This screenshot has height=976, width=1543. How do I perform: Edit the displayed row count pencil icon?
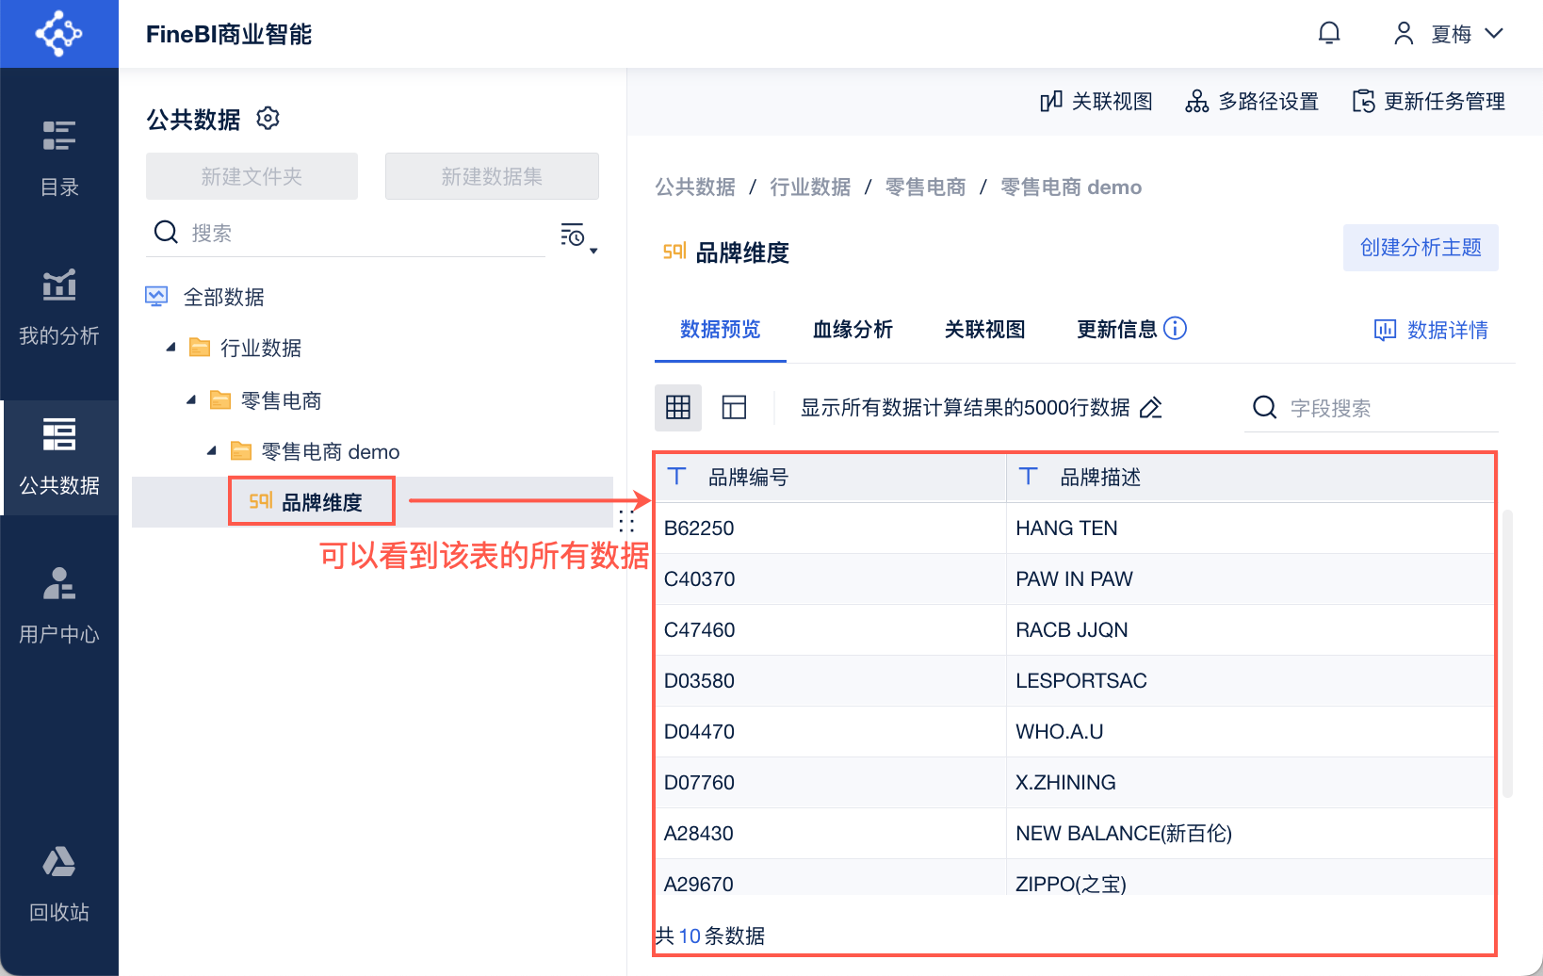point(1151,407)
